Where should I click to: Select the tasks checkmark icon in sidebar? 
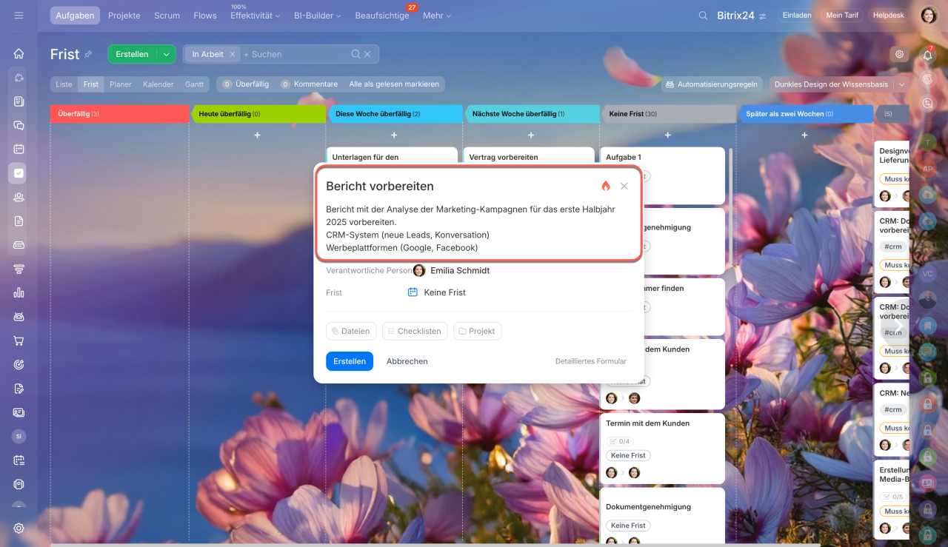click(x=19, y=173)
